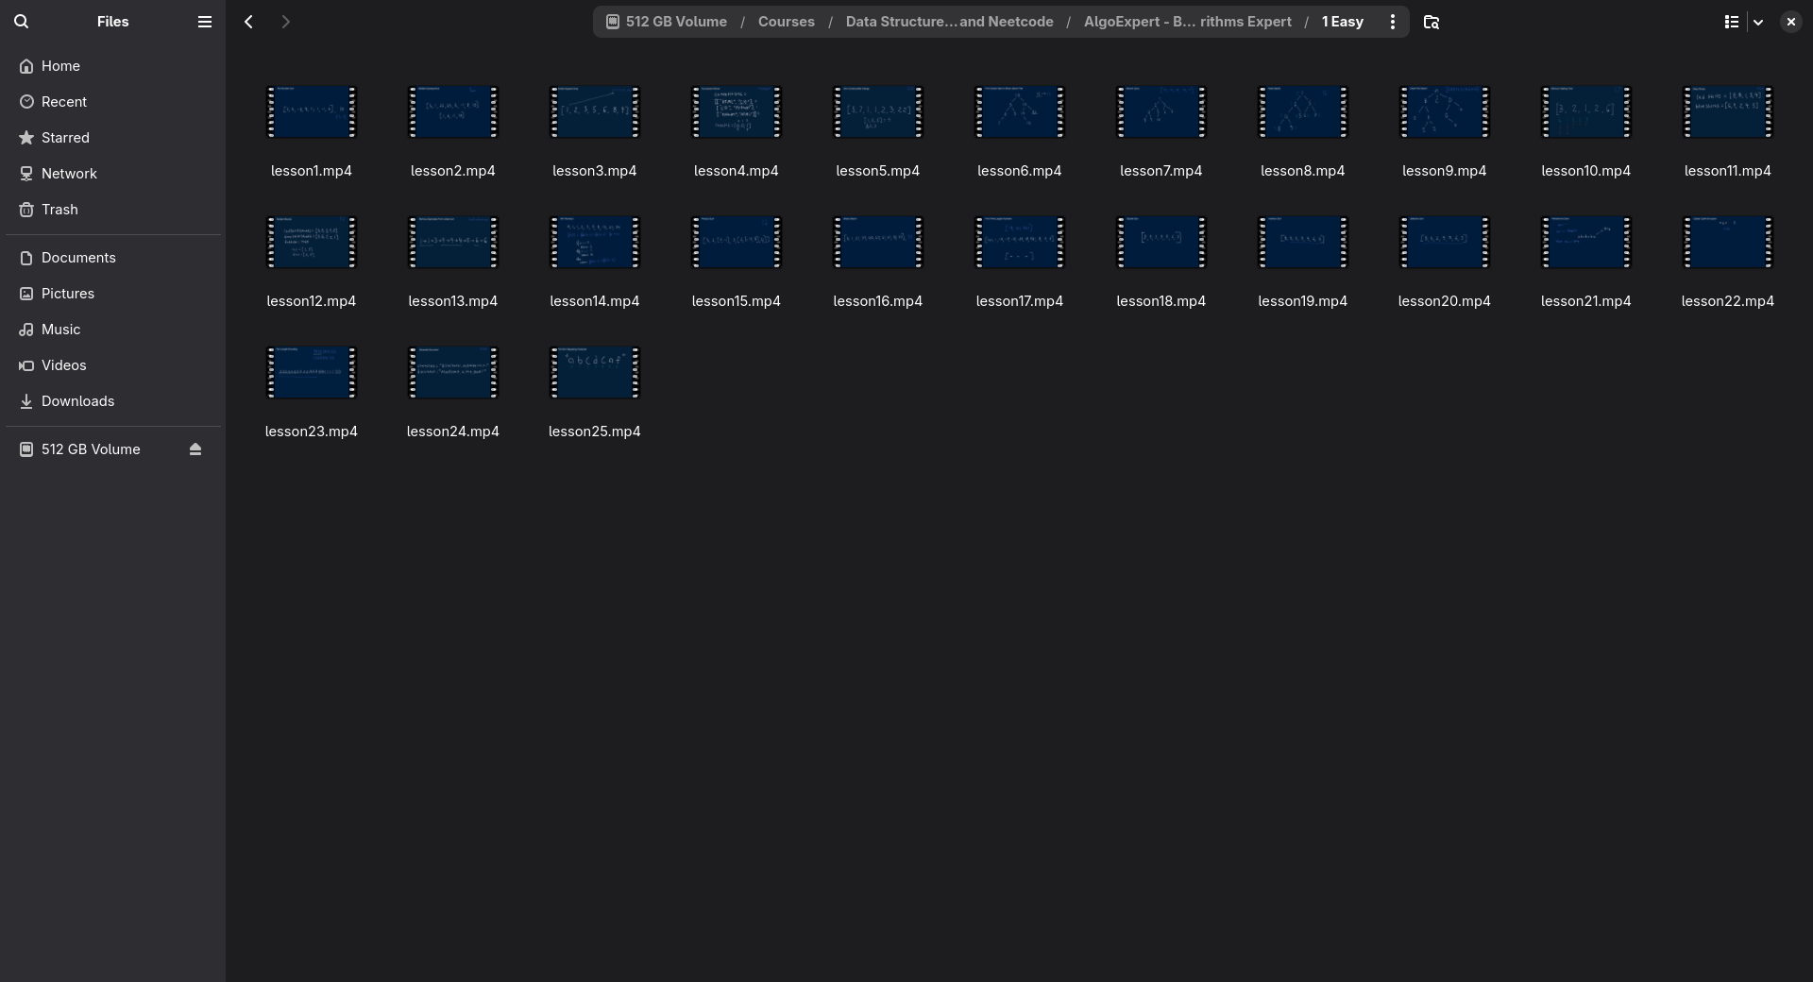1813x982 pixels.
Task: Select the lesson25.mp4 video file
Action: tap(594, 373)
